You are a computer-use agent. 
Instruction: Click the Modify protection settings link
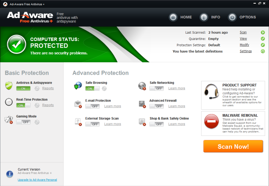(244, 45)
